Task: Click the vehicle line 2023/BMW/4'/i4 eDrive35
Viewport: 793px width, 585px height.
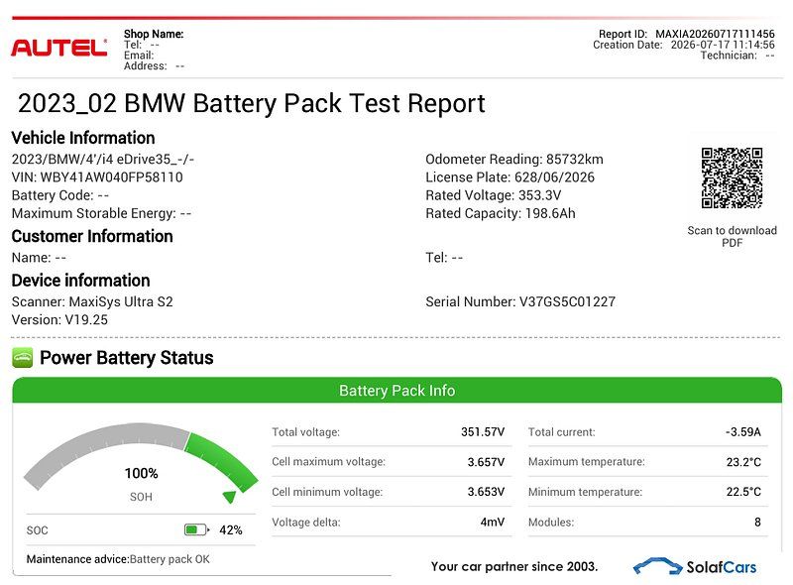Action: click(103, 159)
